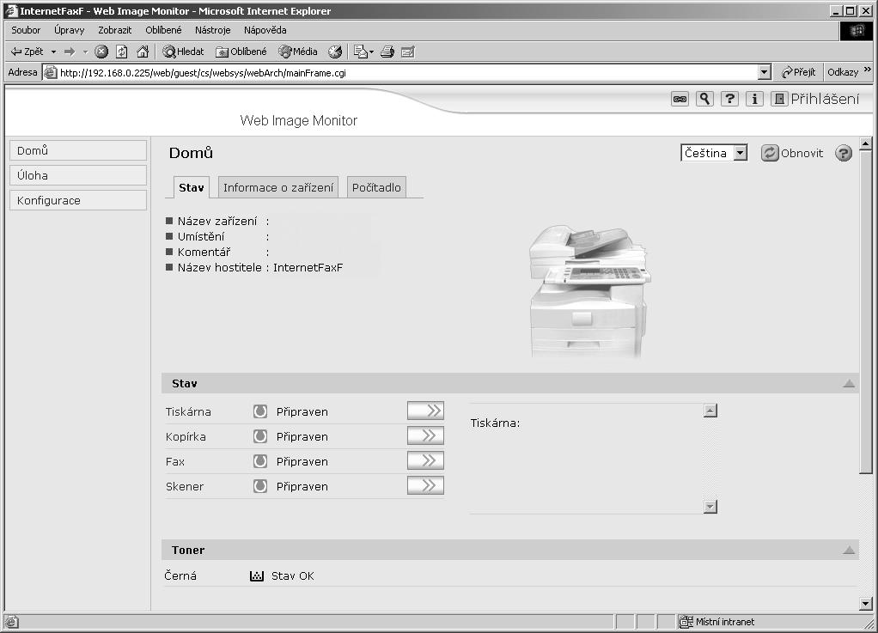
Task: Click the Tiskárna ready status icon
Action: pos(259,411)
